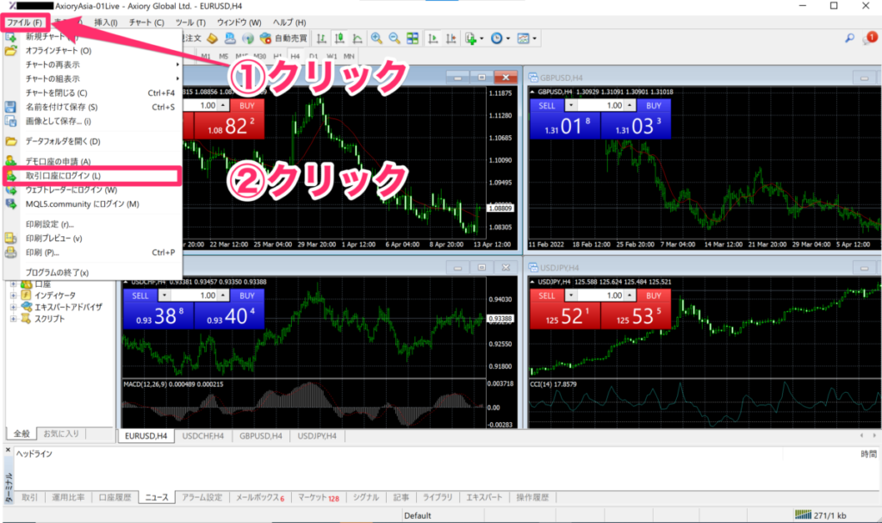
Task: Open the notification bubble with red badge
Action: pos(869,38)
